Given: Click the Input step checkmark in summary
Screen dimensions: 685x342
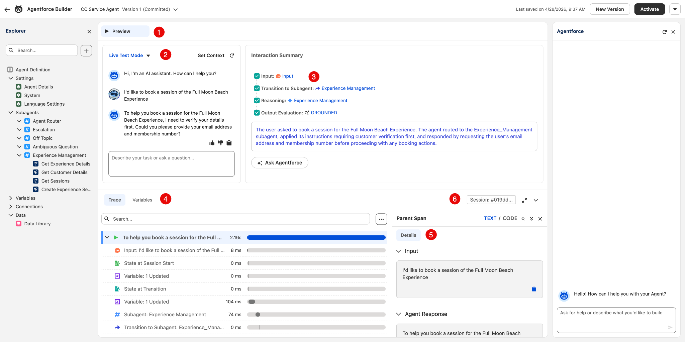Looking at the screenshot, I should click(x=257, y=76).
